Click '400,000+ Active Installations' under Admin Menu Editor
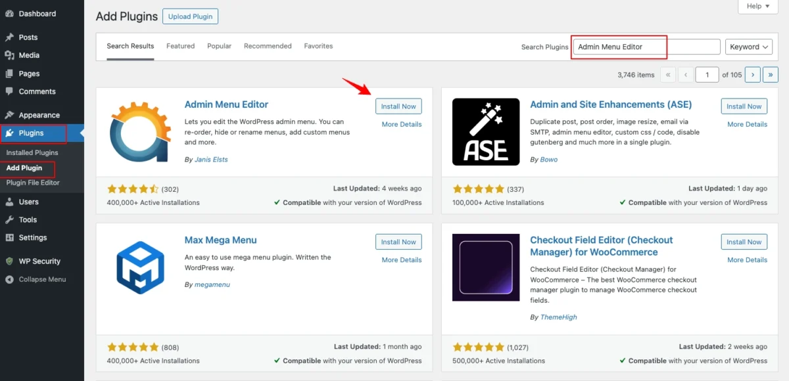 (x=153, y=202)
